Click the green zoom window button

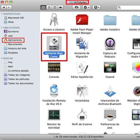pyautogui.click(x=11, y=2)
